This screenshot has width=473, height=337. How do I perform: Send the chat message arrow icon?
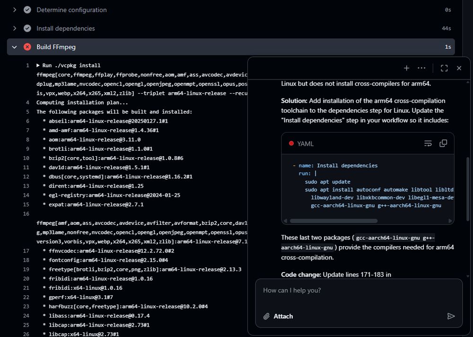coord(451,316)
